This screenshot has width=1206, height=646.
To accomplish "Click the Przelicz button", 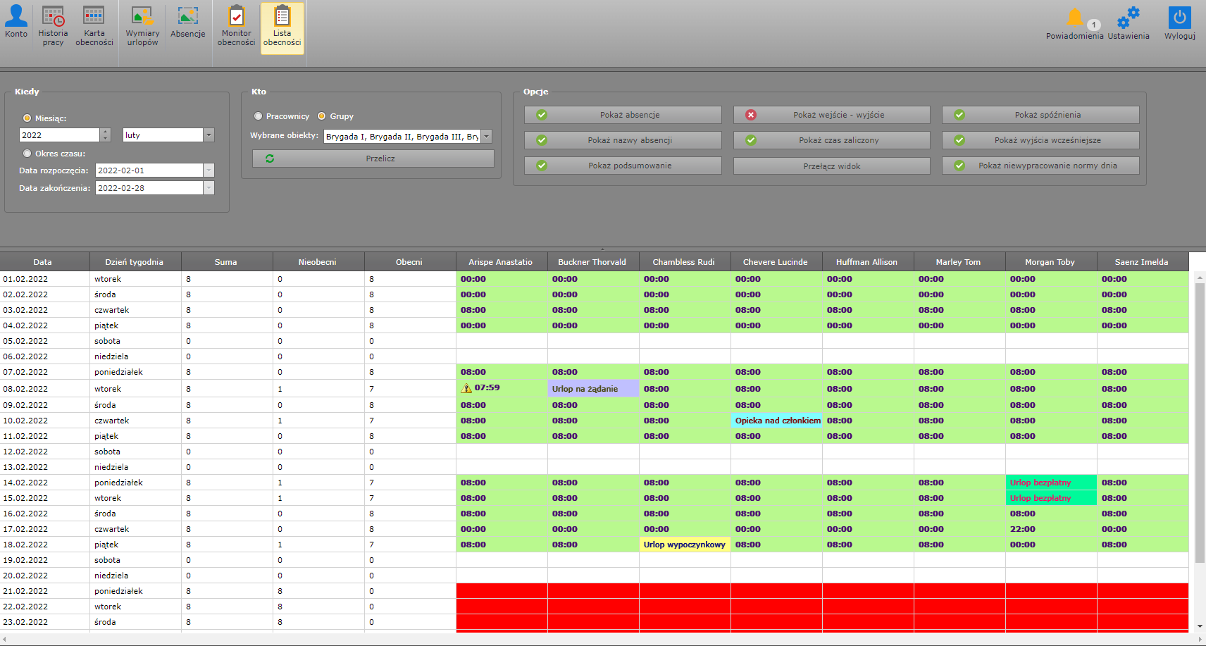I will pos(373,159).
